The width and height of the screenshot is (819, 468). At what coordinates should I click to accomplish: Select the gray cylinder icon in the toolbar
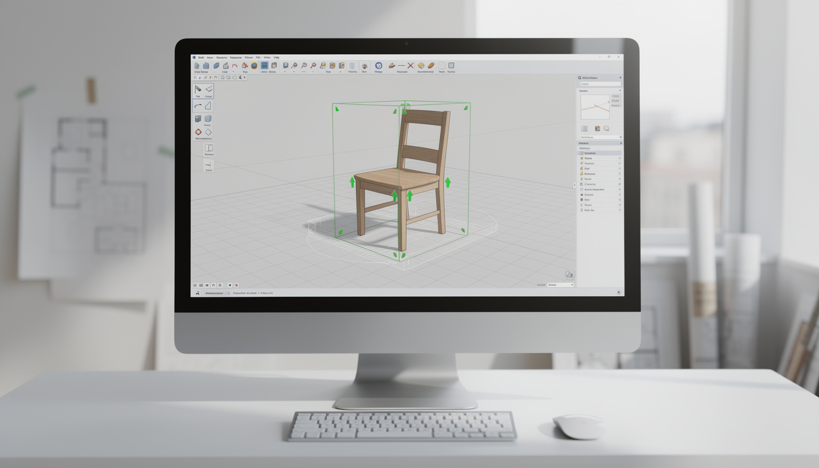[x=285, y=66]
